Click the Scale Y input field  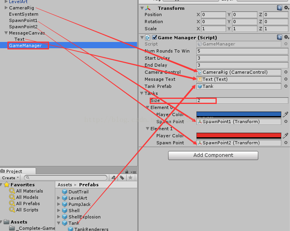(245, 29)
